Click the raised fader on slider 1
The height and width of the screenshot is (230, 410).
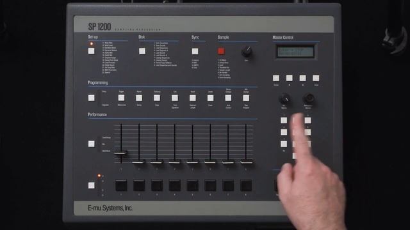[x=121, y=153]
